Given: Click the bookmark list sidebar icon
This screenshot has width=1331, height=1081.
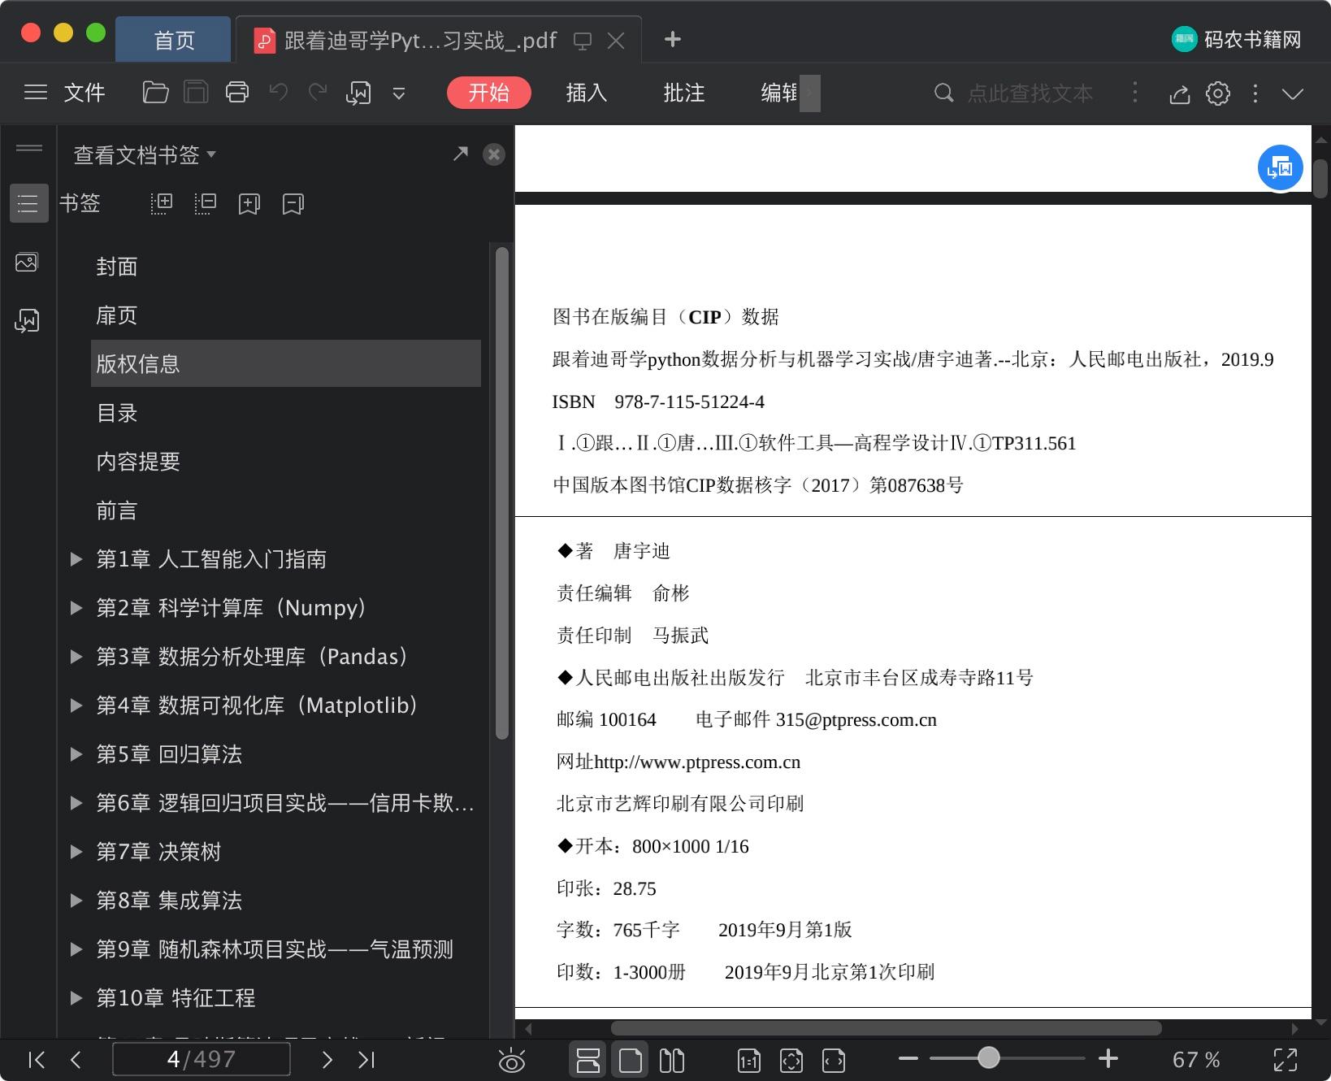Looking at the screenshot, I should pos(28,203).
